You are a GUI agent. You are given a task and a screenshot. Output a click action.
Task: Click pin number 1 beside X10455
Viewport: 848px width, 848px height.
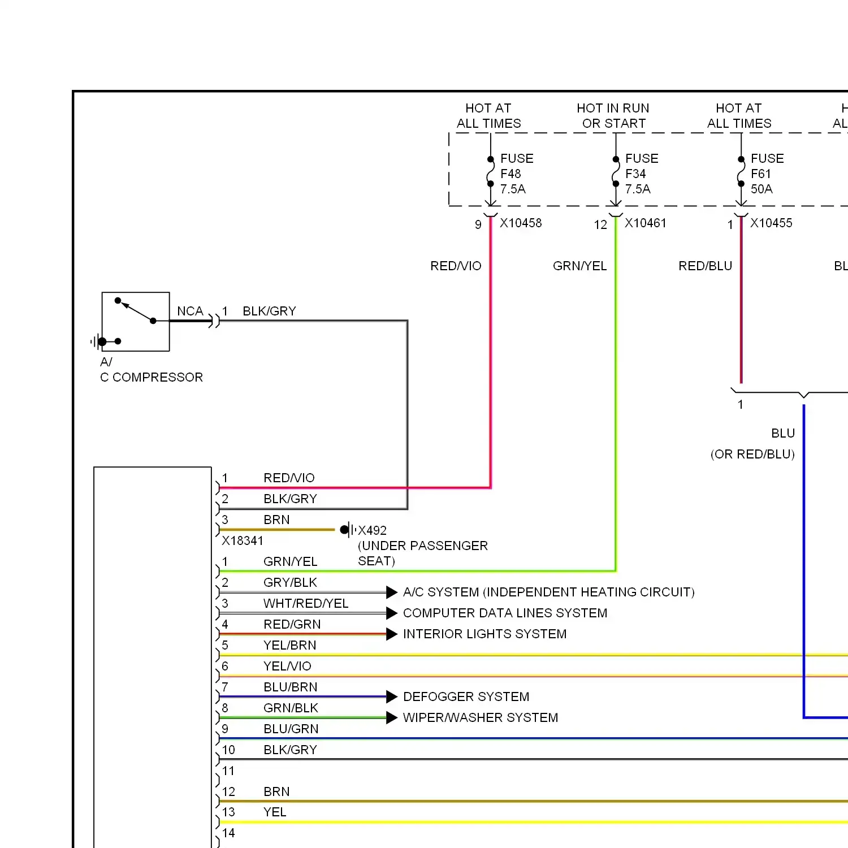(730, 224)
